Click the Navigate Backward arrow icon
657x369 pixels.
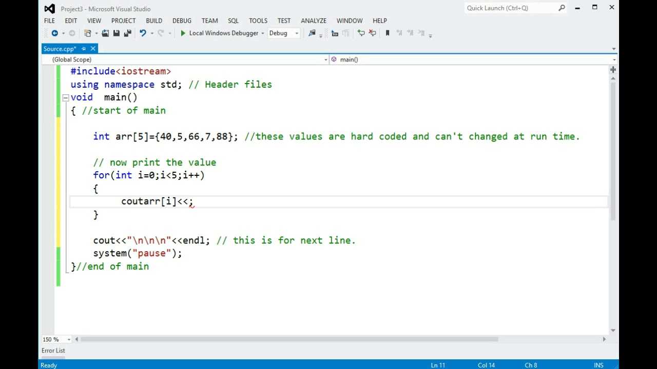tap(54, 33)
